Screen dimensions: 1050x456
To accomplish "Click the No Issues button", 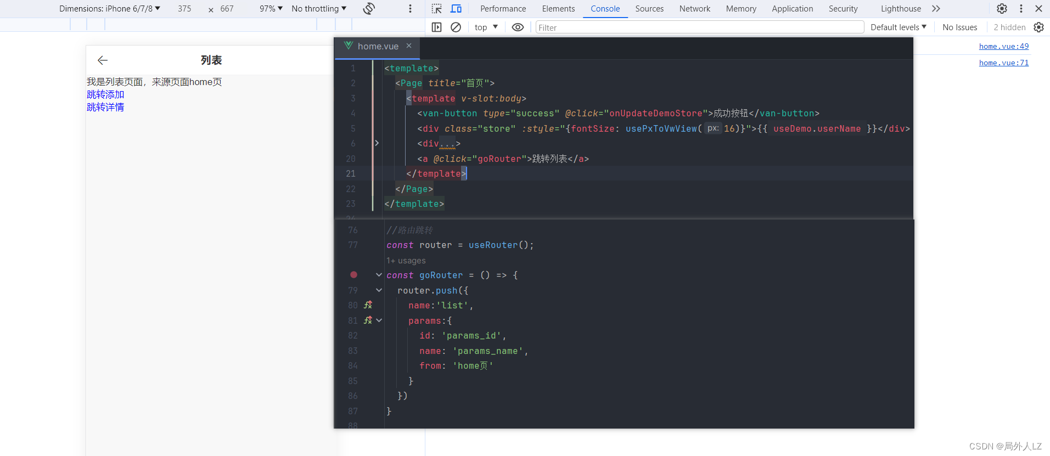I will tap(959, 27).
